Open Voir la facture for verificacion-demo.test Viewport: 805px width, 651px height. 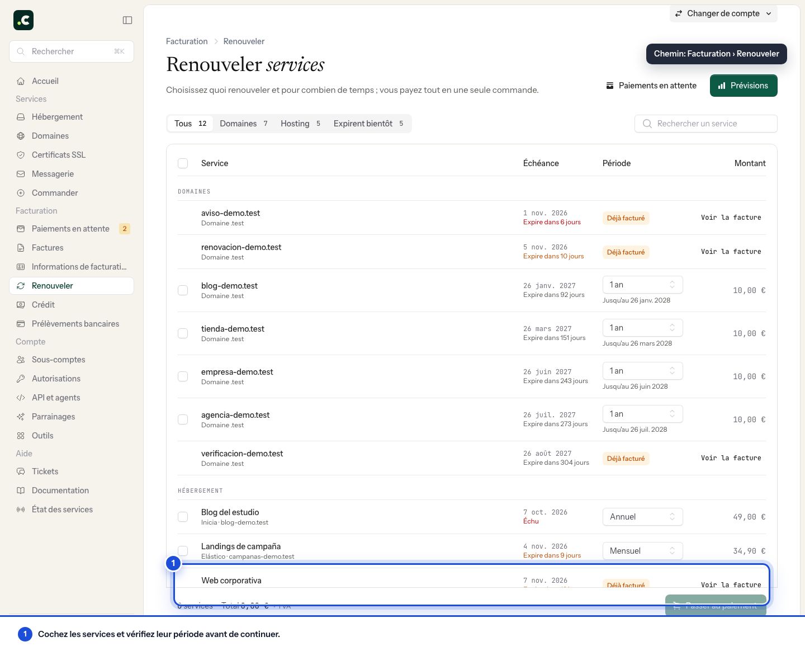pos(731,458)
